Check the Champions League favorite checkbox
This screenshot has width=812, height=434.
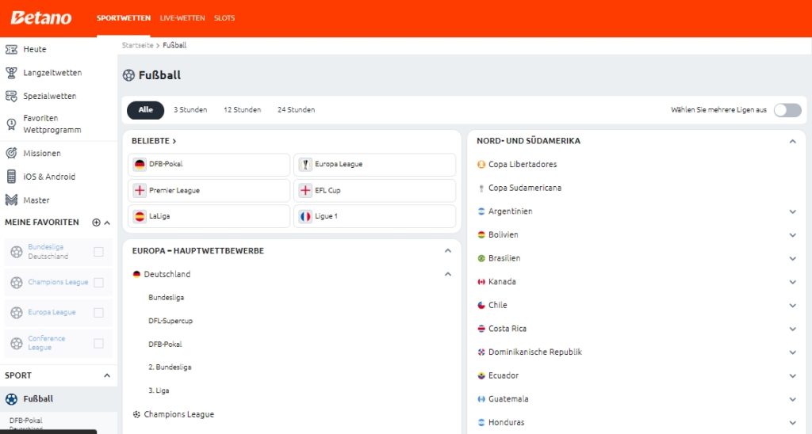[x=98, y=283]
